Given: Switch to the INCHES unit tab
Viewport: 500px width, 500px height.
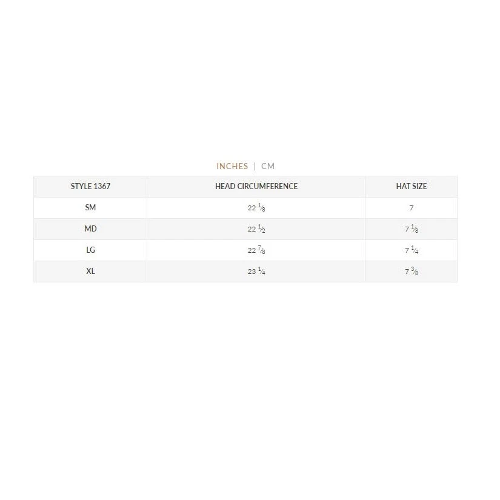Looking at the screenshot, I should click(x=232, y=166).
